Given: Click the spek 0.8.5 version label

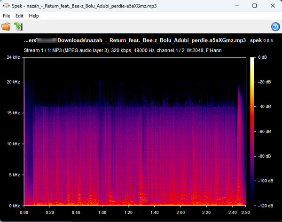Looking at the screenshot, I should tap(261, 40).
